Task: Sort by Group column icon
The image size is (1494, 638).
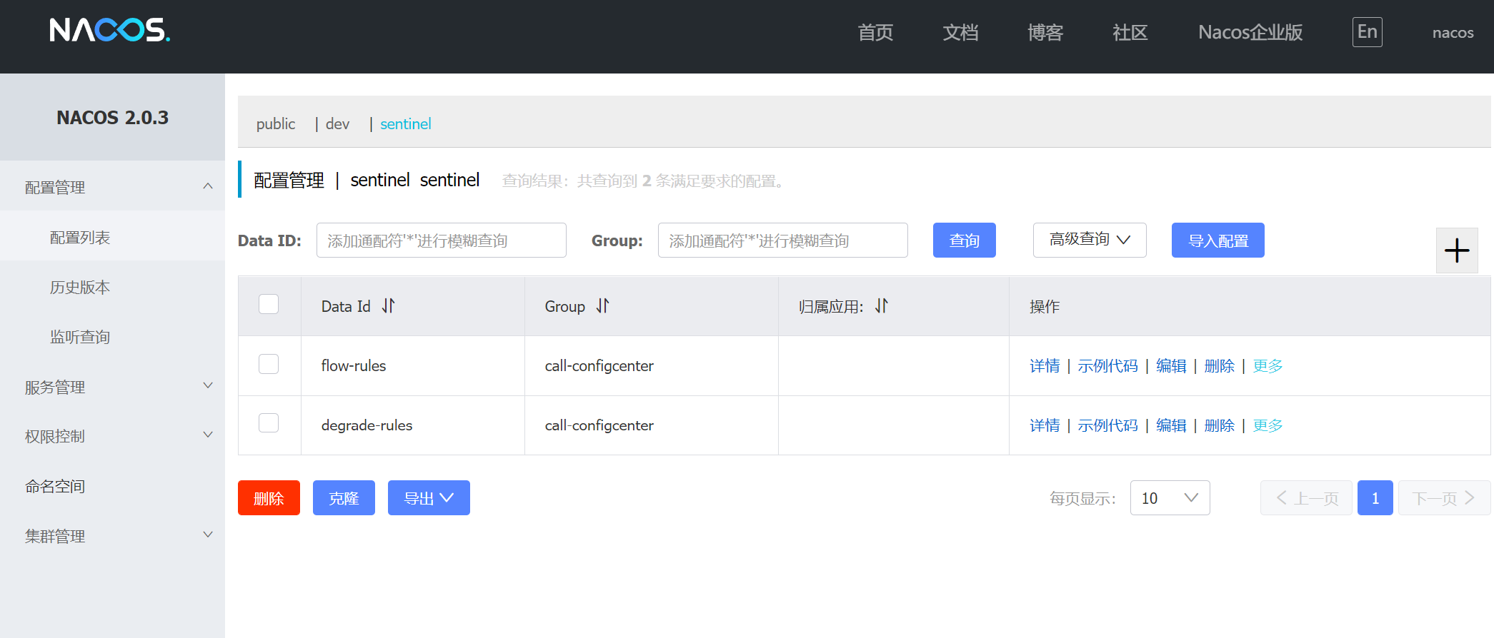Action: (602, 306)
